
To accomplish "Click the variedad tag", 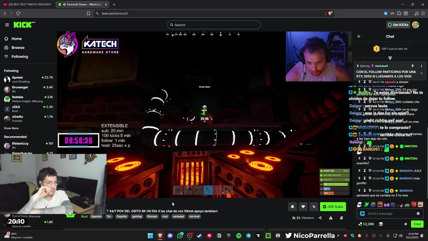I will [178, 217].
